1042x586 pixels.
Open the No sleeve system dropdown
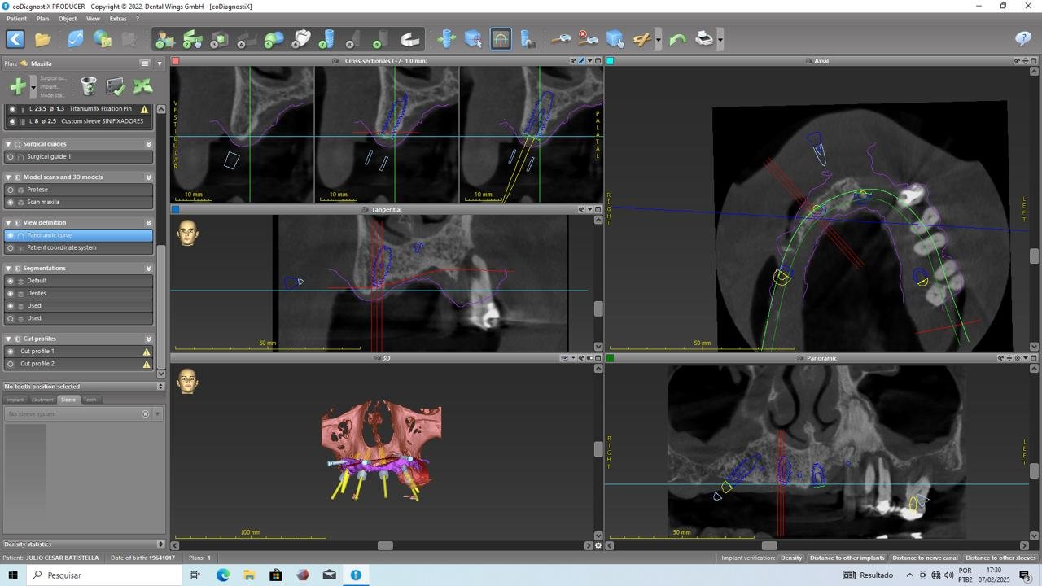(x=157, y=414)
